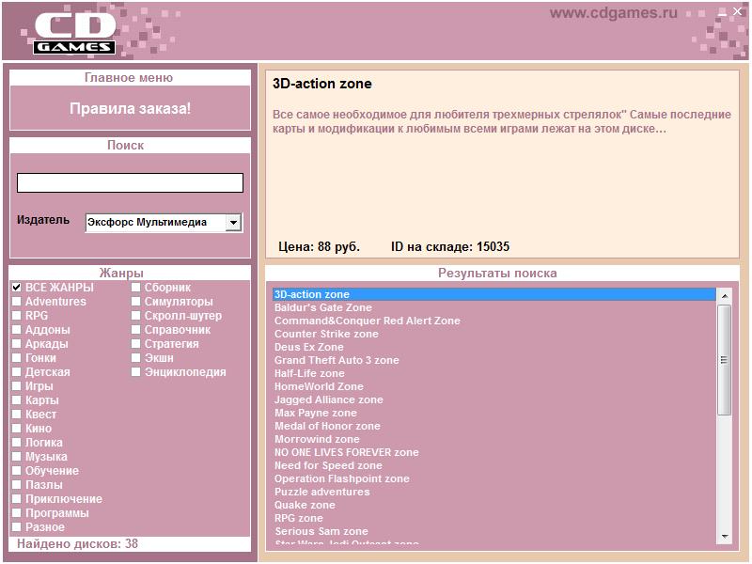752x564 pixels.
Task: Tick the Логика genre checkbox
Action: [x=17, y=442]
